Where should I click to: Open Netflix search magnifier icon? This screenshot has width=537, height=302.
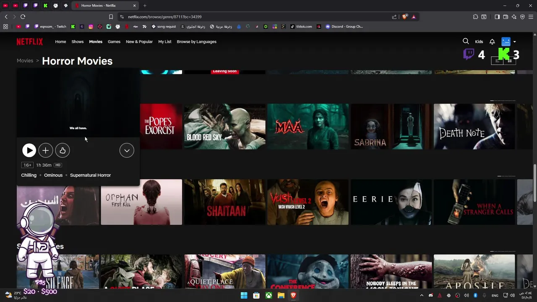coord(466,41)
